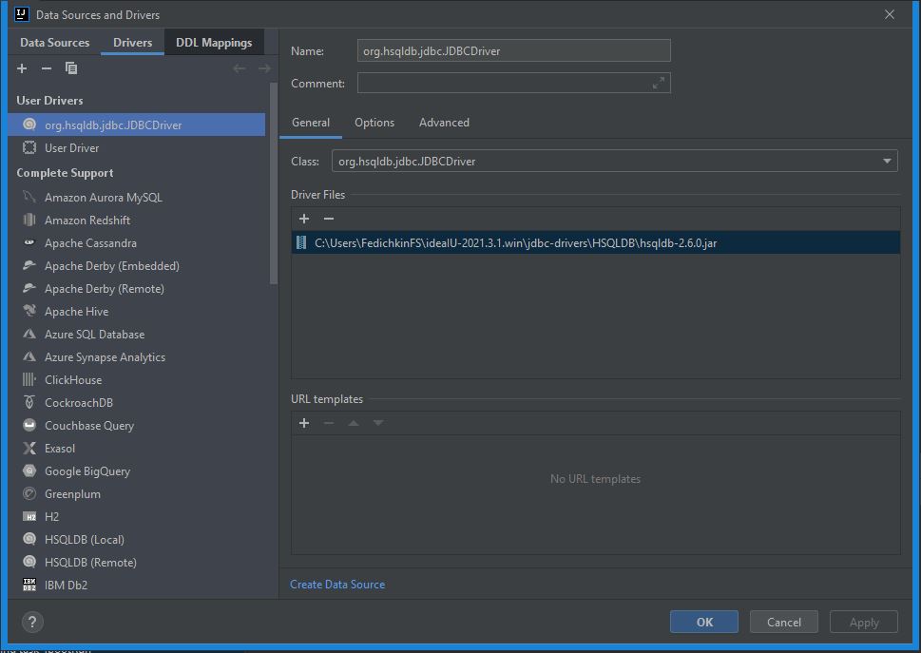Viewport: 921px width, 653px height.
Task: Add a new URL template
Action: coord(303,423)
